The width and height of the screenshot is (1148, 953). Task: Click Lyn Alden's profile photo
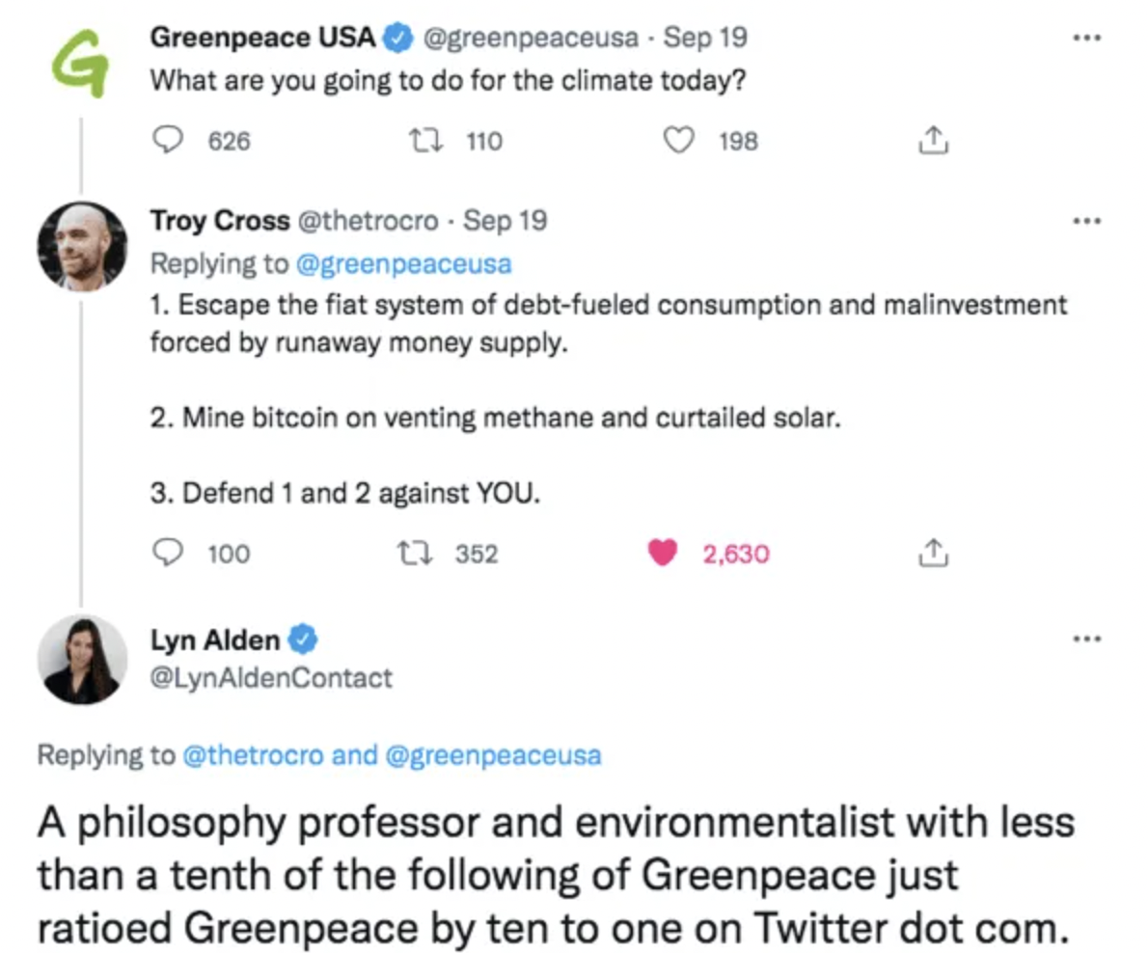[x=81, y=659]
